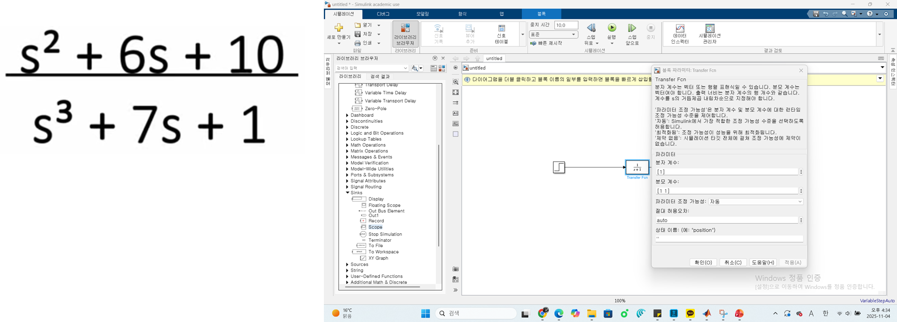This screenshot has height=322, width=897.
Task: Expand the Discontinuities library node
Action: click(x=347, y=121)
